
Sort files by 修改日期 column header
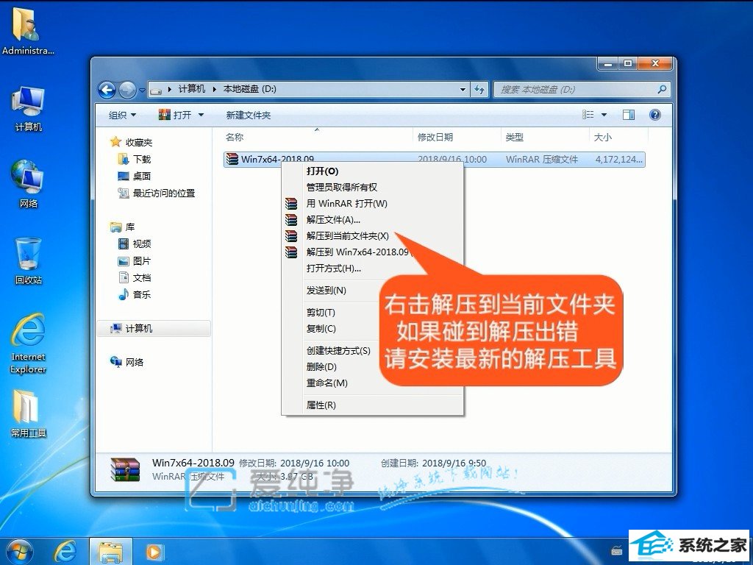[435, 137]
